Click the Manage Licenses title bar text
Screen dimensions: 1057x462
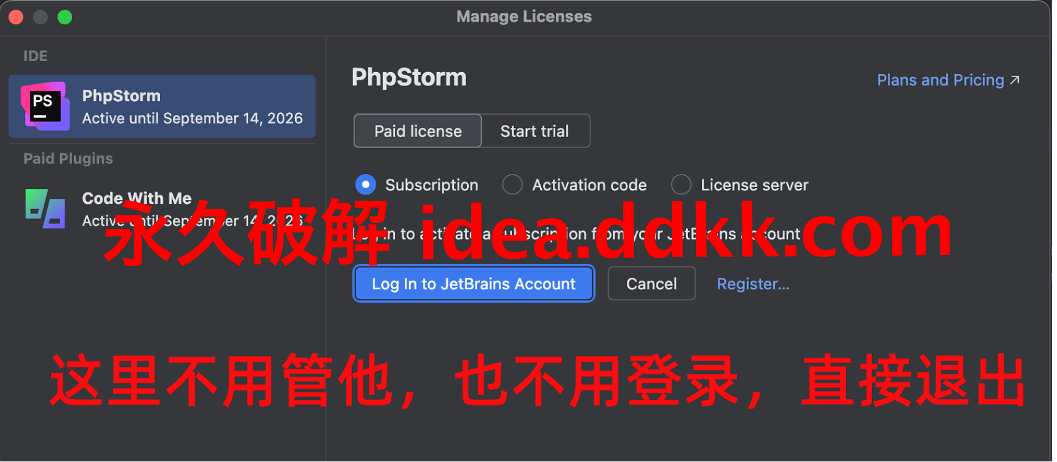[x=524, y=17]
